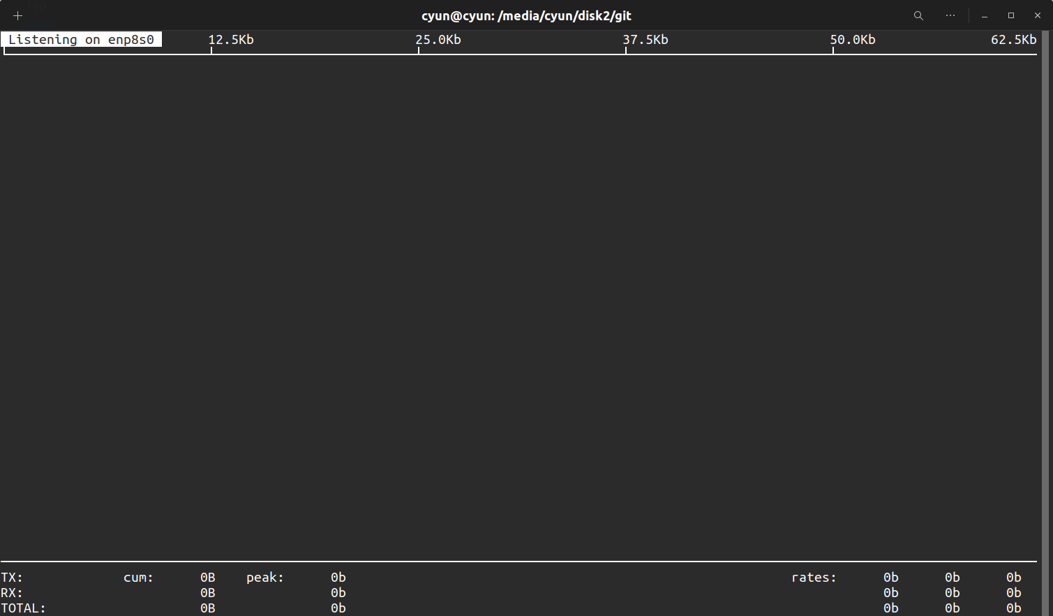Open the three-dots terminal menu

(x=950, y=15)
